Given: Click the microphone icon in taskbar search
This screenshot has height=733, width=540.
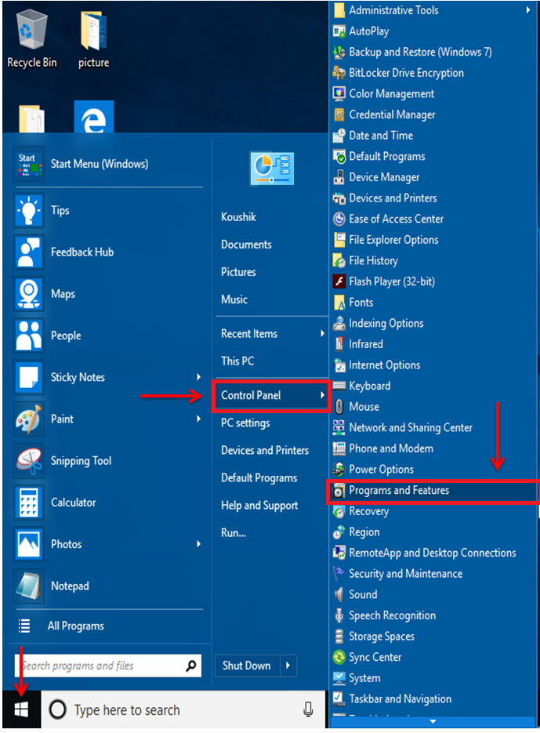Looking at the screenshot, I should pyautogui.click(x=308, y=709).
